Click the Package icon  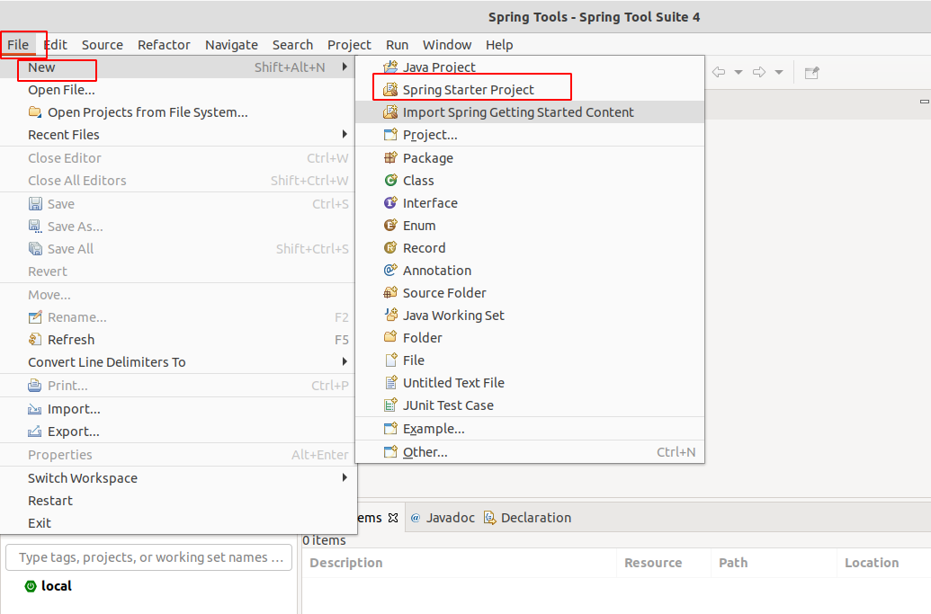pyautogui.click(x=390, y=158)
